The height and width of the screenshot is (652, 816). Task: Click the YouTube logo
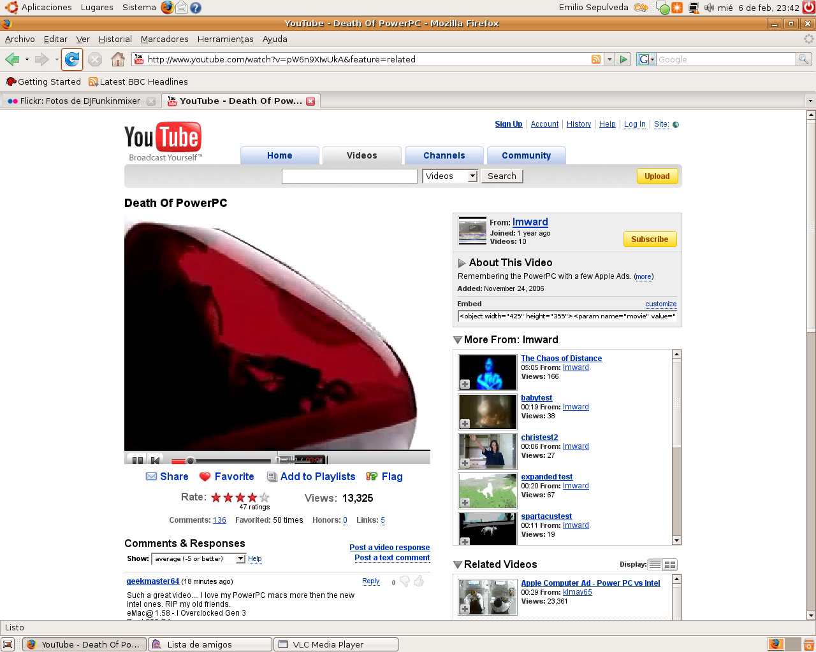[163, 141]
